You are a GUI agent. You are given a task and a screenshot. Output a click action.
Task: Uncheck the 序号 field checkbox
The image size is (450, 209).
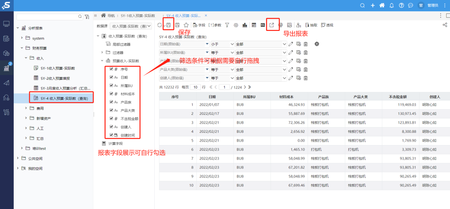[x=111, y=69]
